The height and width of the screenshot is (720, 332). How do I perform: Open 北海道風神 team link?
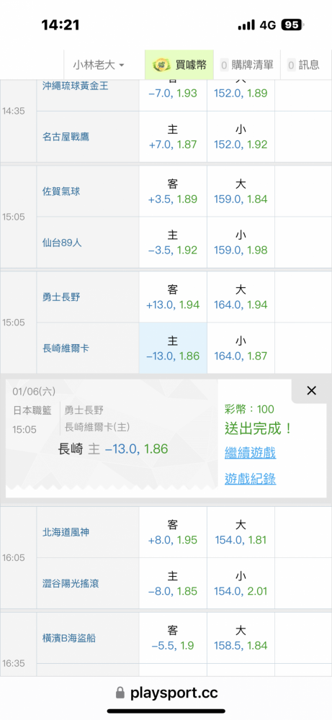click(x=66, y=532)
